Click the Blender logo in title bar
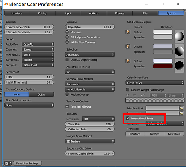This screenshot has height=167, width=186. [6, 4]
